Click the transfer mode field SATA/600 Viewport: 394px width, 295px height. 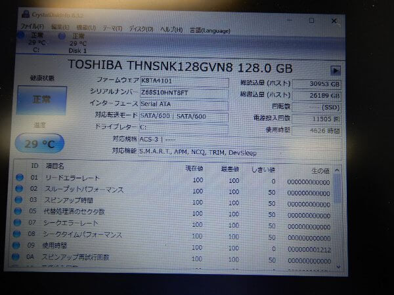click(x=184, y=116)
